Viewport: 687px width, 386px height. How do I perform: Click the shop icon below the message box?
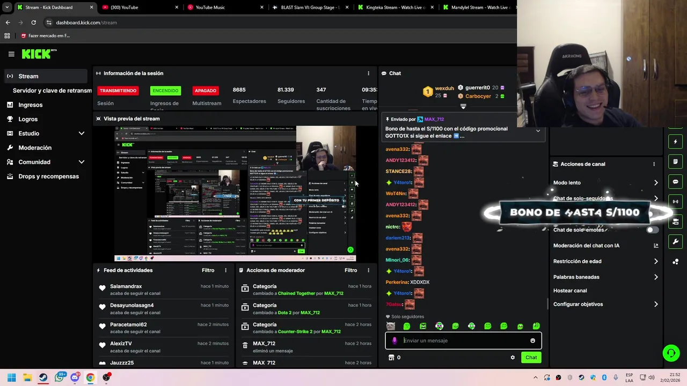pos(391,358)
